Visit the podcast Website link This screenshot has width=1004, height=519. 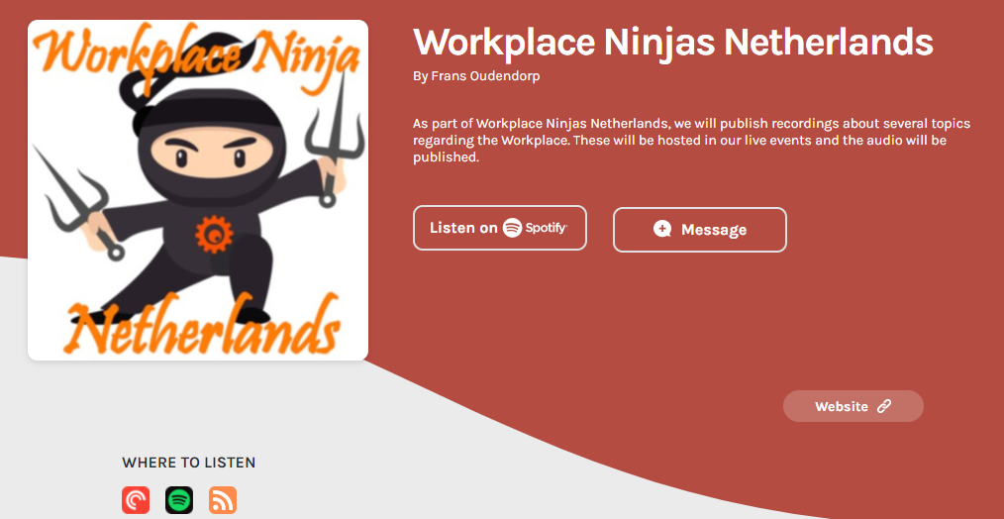tap(853, 406)
